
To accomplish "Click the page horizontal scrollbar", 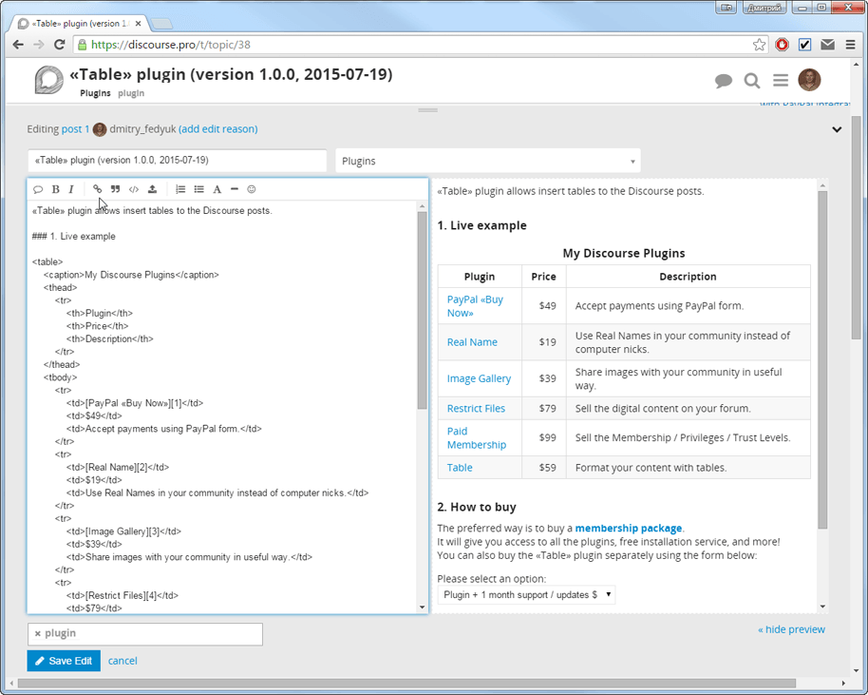I will pos(406,684).
